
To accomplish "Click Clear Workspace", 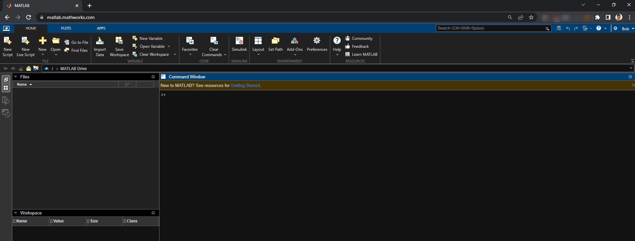I will tap(151, 54).
